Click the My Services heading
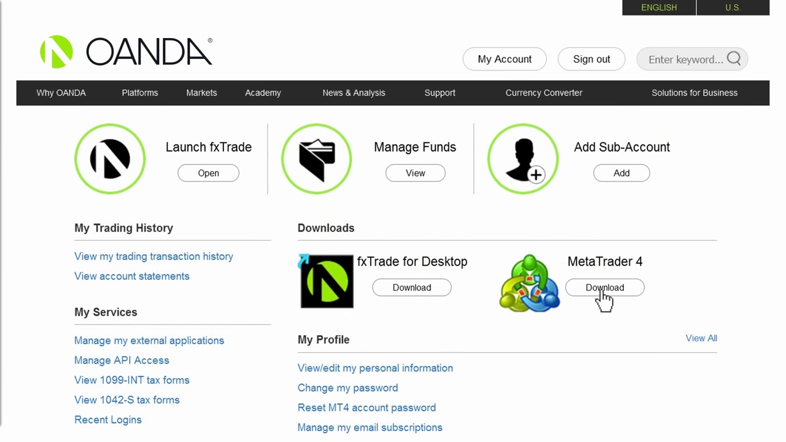Viewport: 786px width, 442px height. [x=106, y=312]
